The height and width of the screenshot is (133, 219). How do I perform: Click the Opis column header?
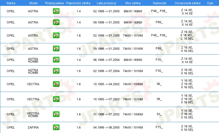coord(210,3)
